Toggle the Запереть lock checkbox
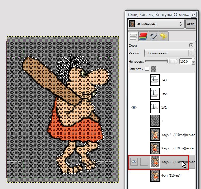 pos(147,69)
